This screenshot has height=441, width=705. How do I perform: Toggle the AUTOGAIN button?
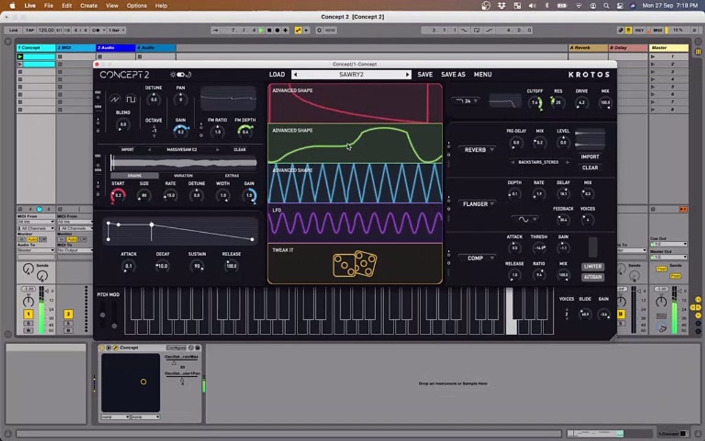[x=592, y=277]
